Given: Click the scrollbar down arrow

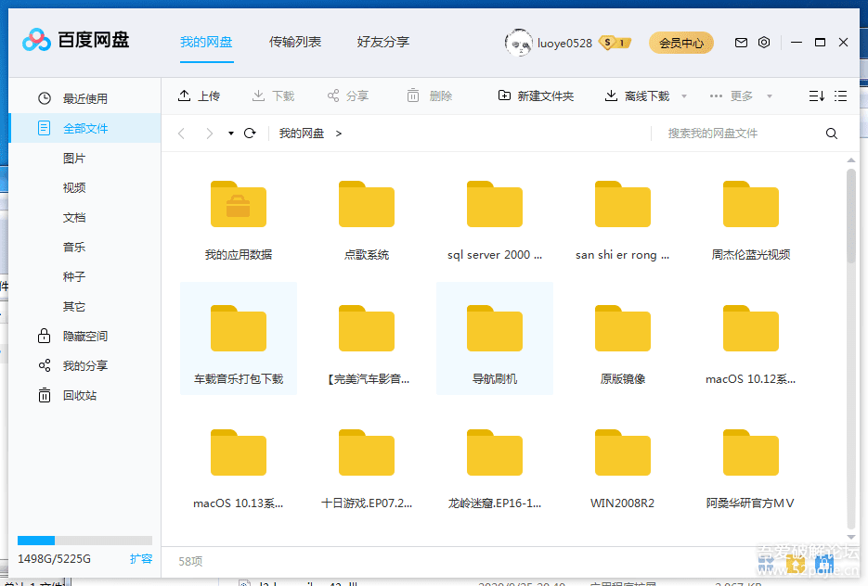Looking at the screenshot, I should coord(851,537).
